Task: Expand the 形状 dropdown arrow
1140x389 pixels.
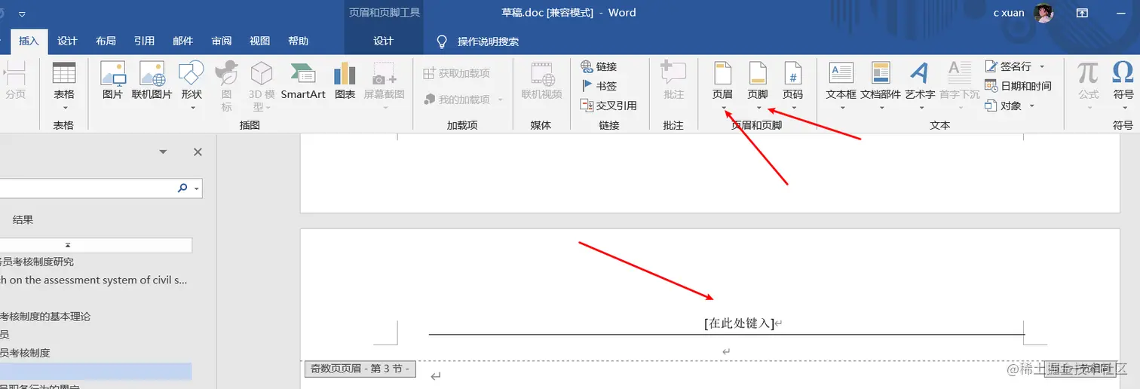Action: (x=192, y=108)
